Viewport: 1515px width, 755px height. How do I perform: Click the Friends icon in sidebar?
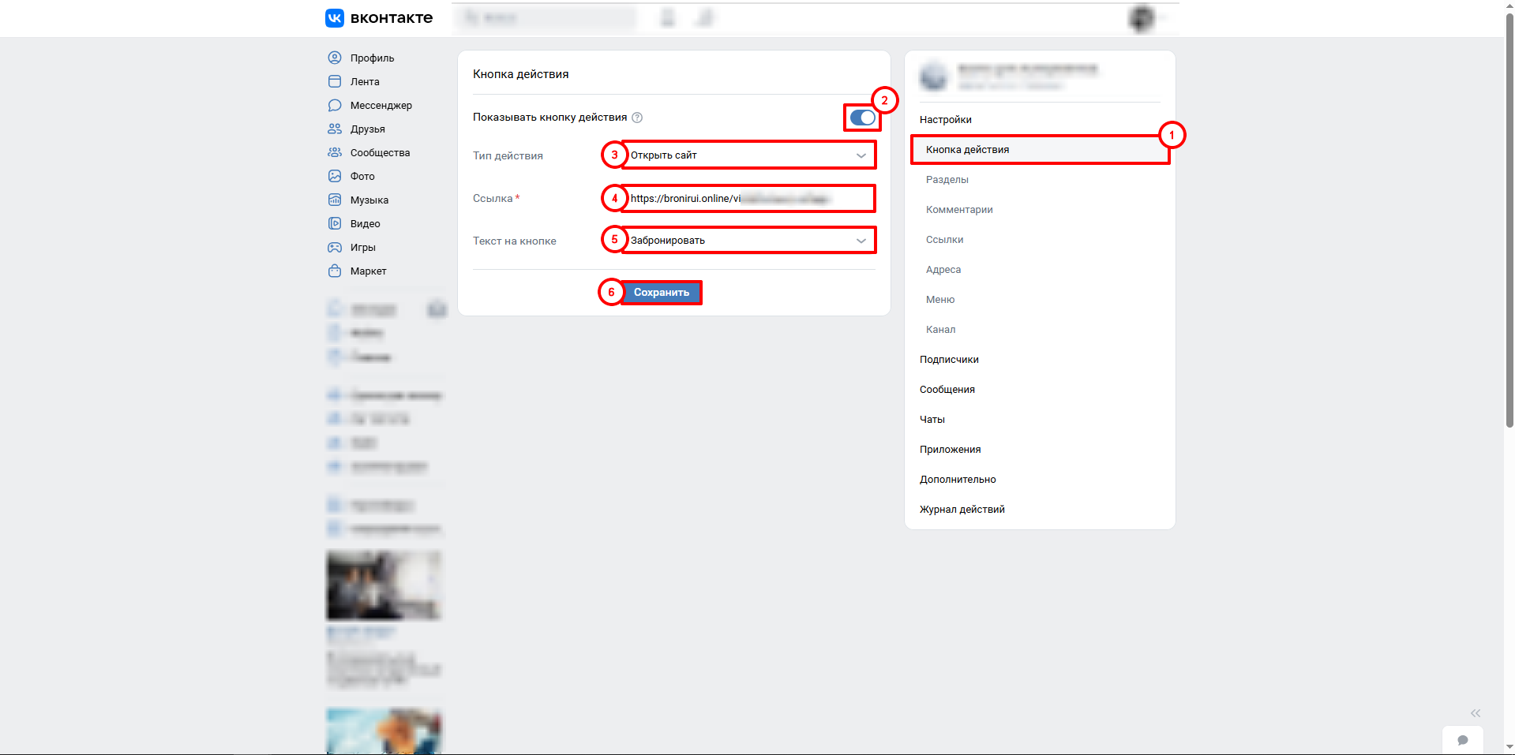tap(335, 129)
